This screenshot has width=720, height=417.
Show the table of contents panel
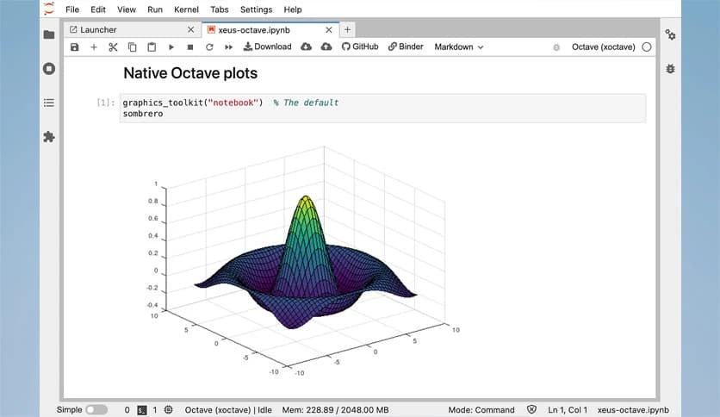click(49, 103)
